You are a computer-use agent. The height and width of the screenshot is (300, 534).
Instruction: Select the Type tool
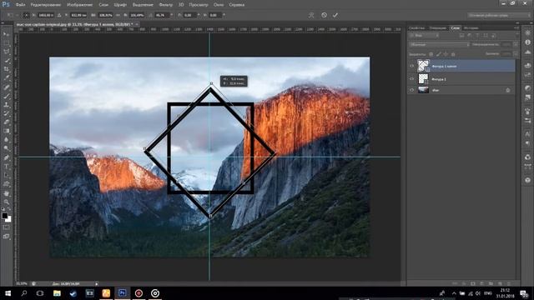tap(6, 167)
